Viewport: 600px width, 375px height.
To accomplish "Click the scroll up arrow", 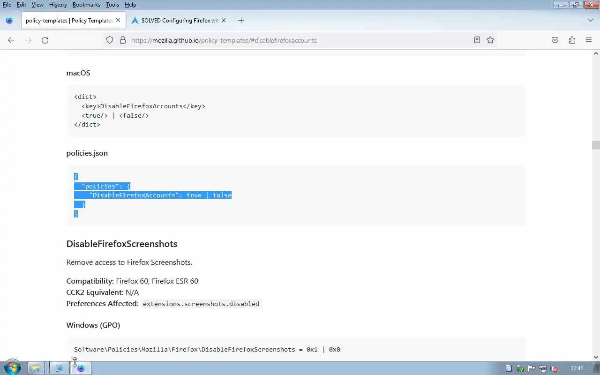I will (x=596, y=53).
